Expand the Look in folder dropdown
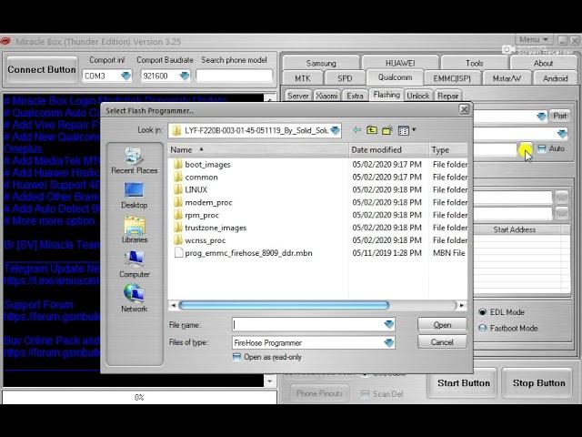Image resolution: width=582 pixels, height=437 pixels. (336, 130)
